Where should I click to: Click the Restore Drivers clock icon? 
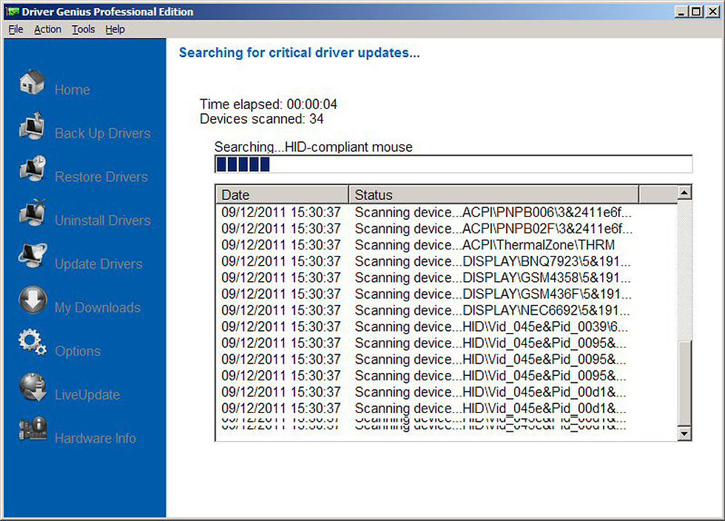(33, 169)
